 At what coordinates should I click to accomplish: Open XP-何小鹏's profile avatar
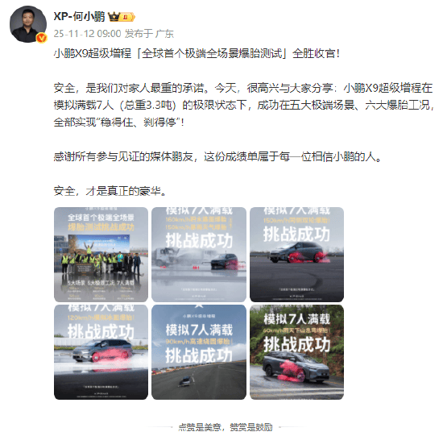click(x=28, y=24)
